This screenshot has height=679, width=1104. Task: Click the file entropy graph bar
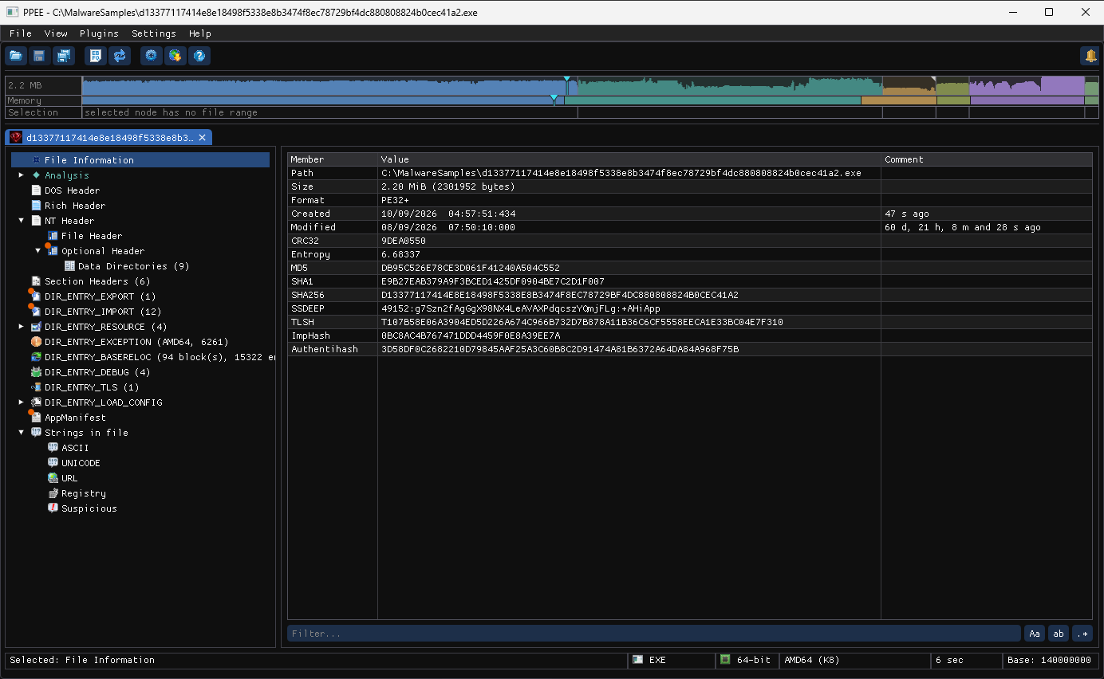click(590, 85)
